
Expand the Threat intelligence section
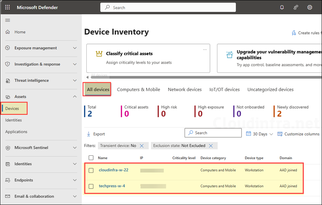click(75, 80)
